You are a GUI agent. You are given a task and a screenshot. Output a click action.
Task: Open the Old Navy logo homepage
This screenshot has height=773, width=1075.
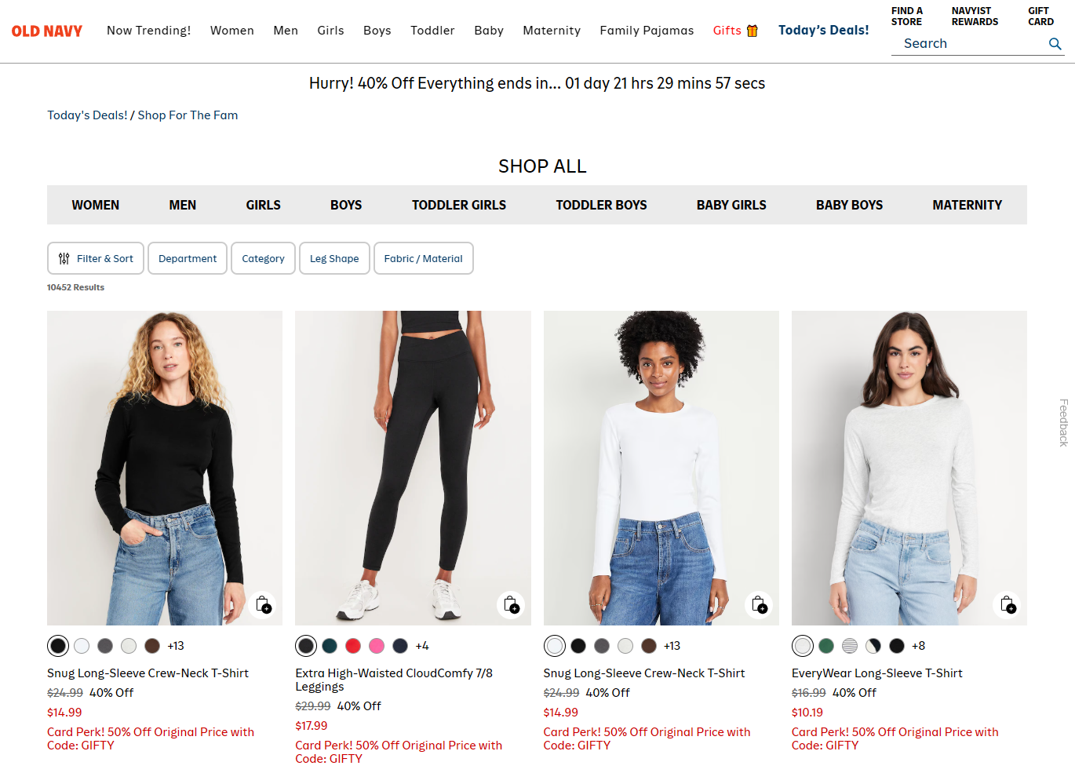[47, 31]
